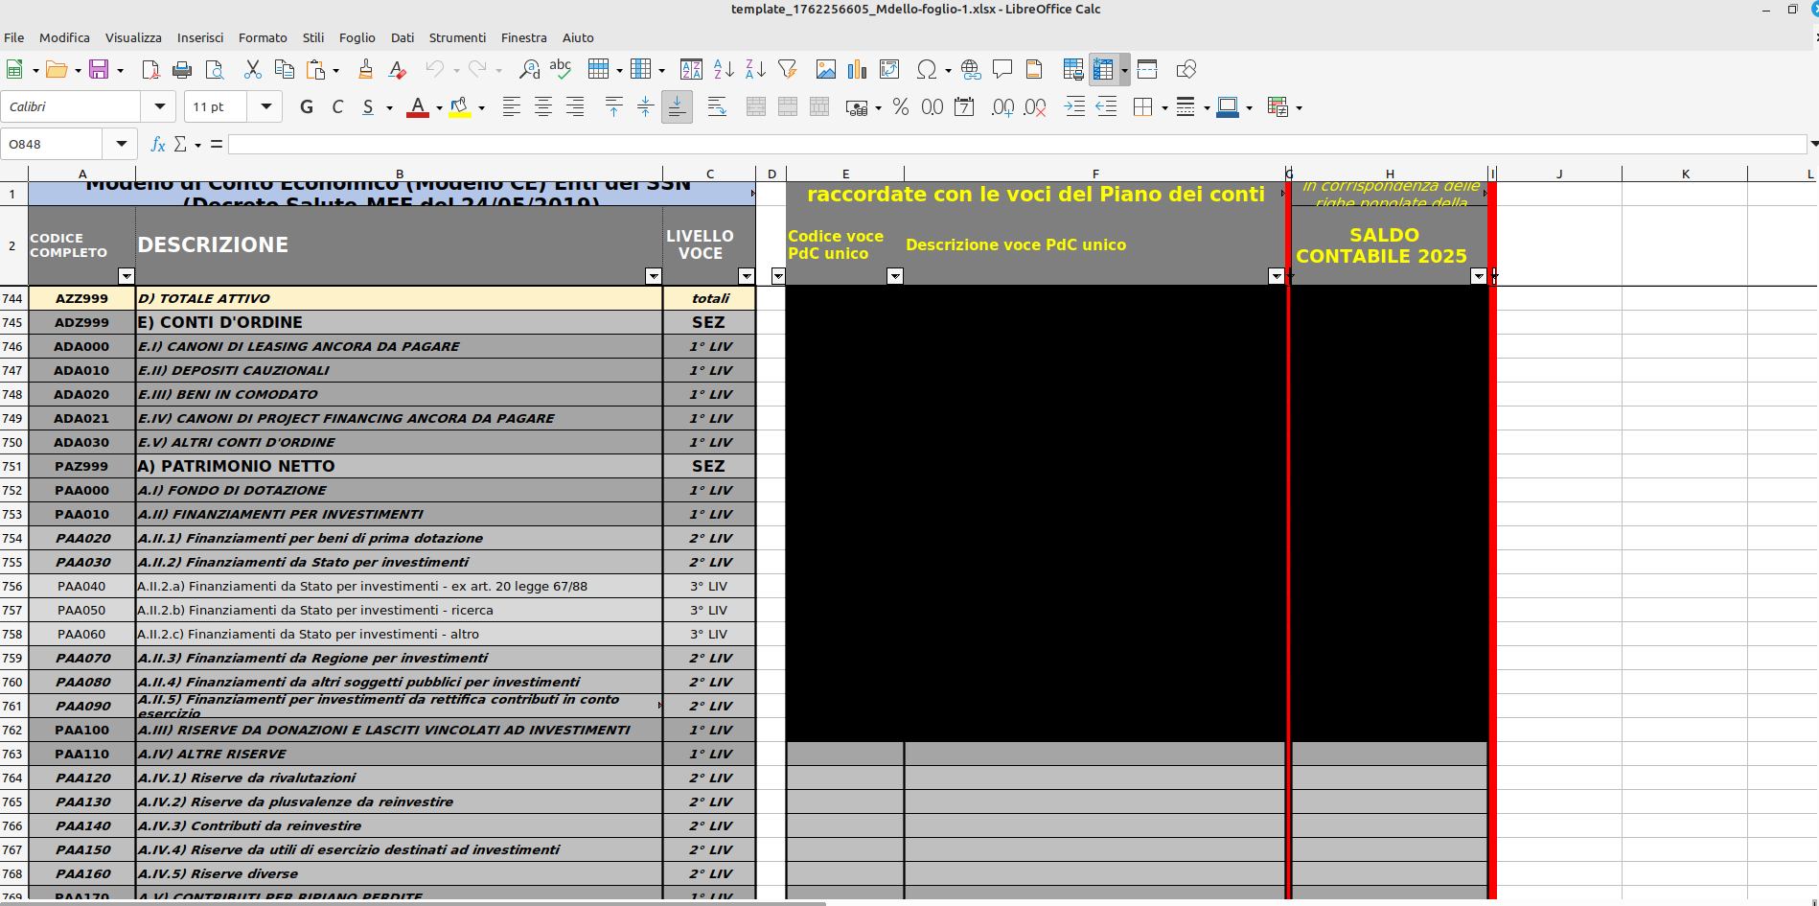The height and width of the screenshot is (906, 1819).
Task: Insert a chart using toolbar icon
Action: coord(857,69)
